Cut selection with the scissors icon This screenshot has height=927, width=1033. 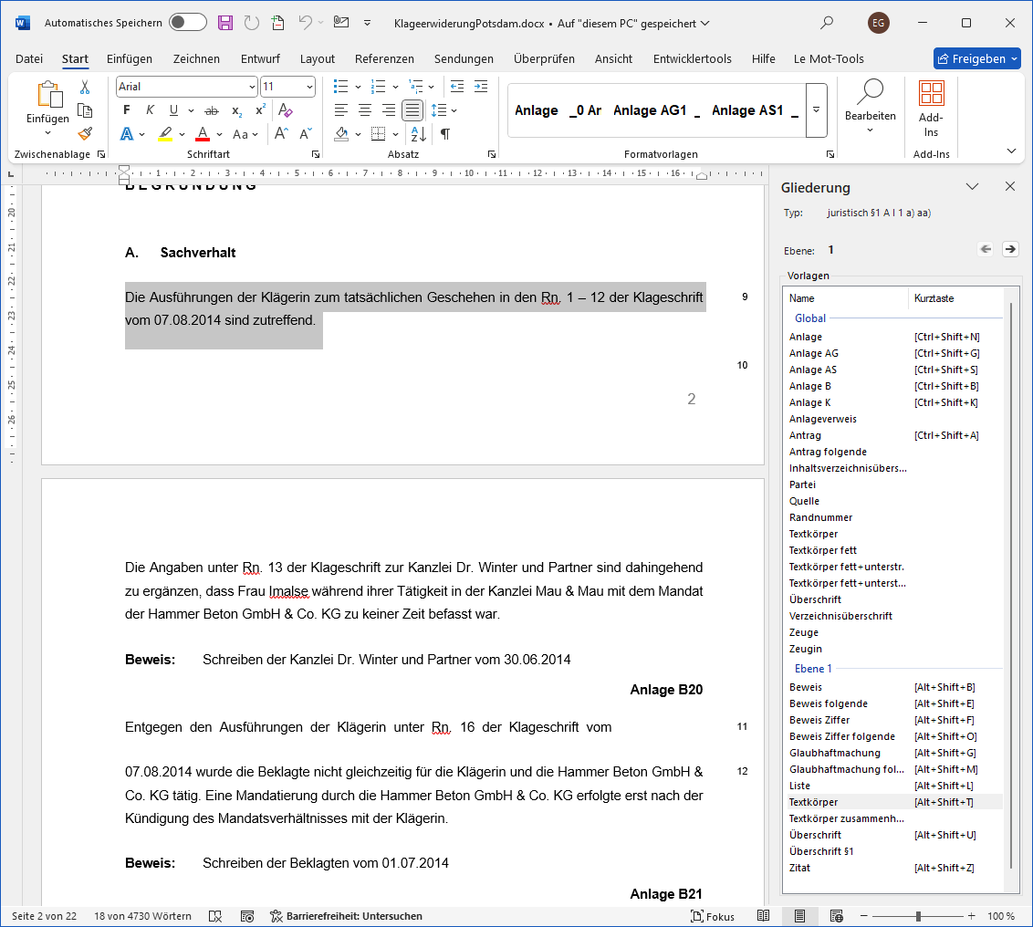pos(85,88)
